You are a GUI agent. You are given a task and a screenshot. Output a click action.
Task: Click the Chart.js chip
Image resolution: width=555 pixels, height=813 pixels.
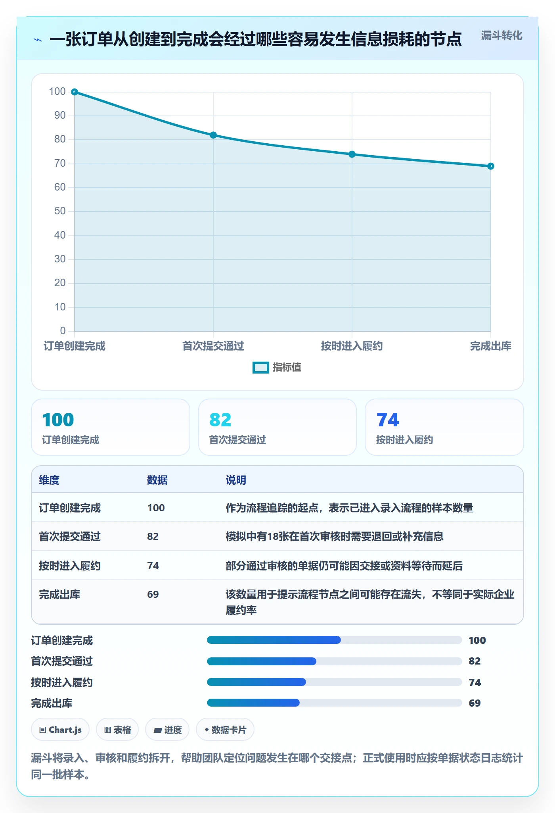pos(60,730)
